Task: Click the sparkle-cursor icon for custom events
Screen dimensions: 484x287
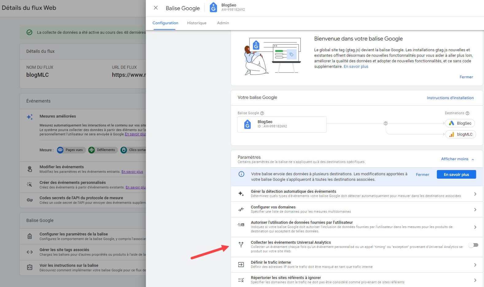Action: pos(30,184)
